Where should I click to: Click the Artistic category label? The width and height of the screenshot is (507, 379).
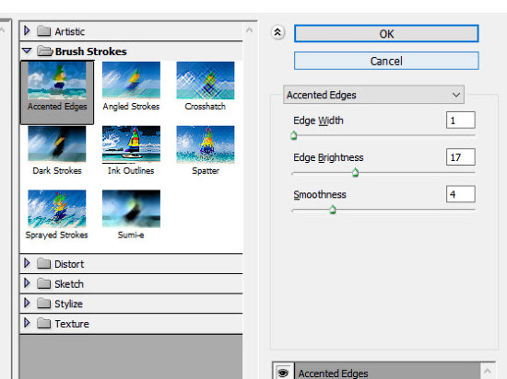tap(69, 31)
